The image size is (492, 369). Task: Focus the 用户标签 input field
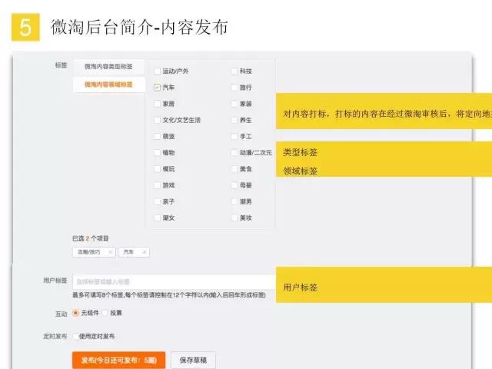coord(175,282)
